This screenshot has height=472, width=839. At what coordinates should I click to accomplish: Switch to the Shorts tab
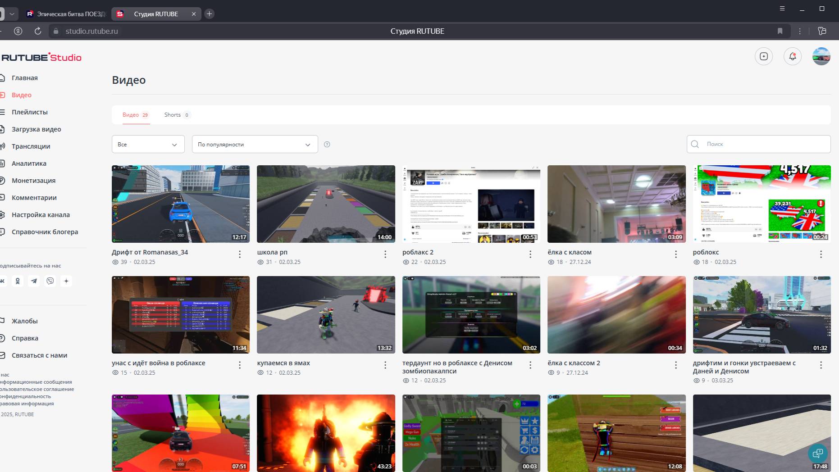[173, 115]
